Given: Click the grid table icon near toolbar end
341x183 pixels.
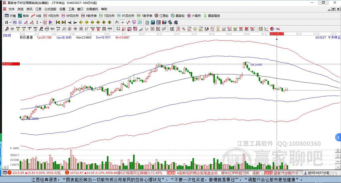Looking at the screenshot, I should 260,29.
